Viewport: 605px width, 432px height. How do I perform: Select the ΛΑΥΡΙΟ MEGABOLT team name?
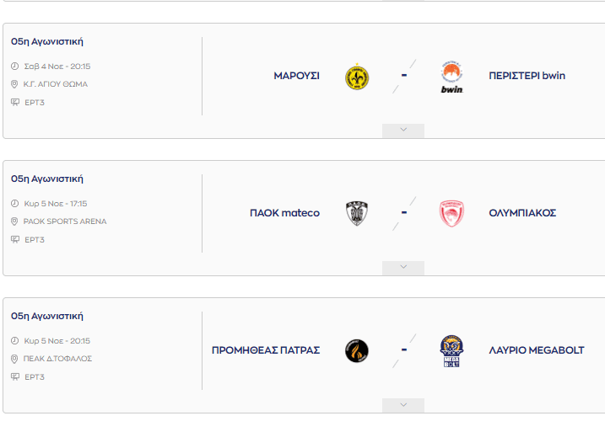(536, 350)
